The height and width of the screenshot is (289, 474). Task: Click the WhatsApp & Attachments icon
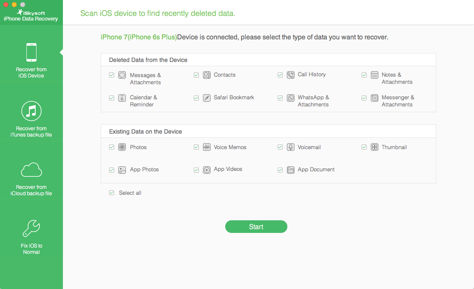tap(291, 98)
